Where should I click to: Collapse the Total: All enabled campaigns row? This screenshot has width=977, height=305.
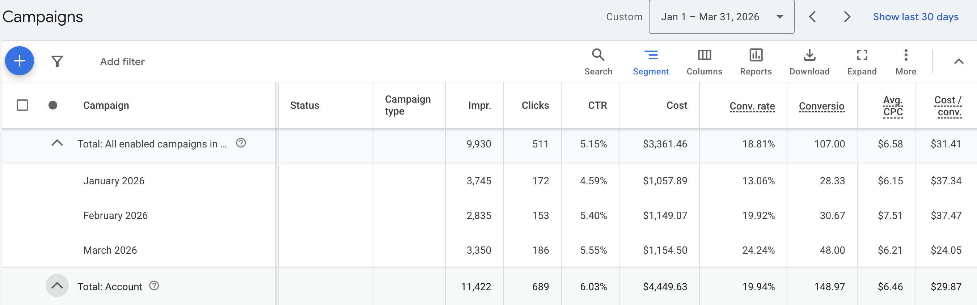[57, 143]
